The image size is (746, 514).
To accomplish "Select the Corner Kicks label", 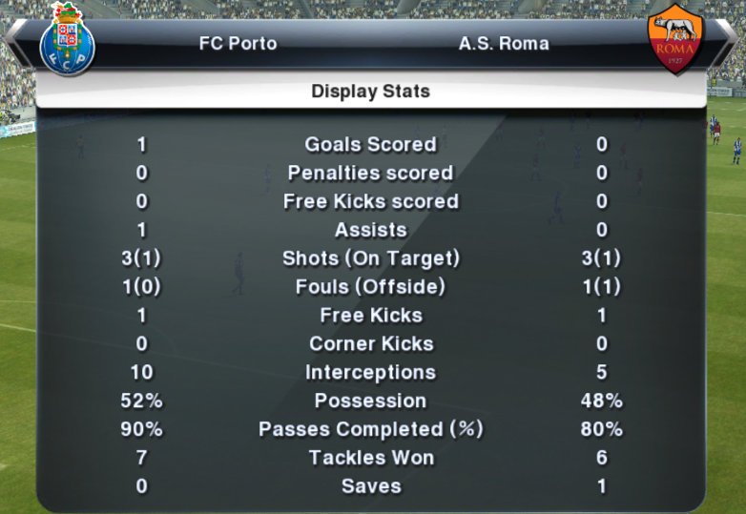I will click(371, 343).
